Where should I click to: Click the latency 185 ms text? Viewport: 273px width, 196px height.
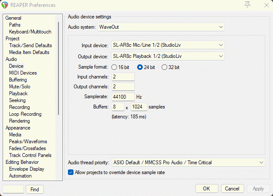[129, 117]
